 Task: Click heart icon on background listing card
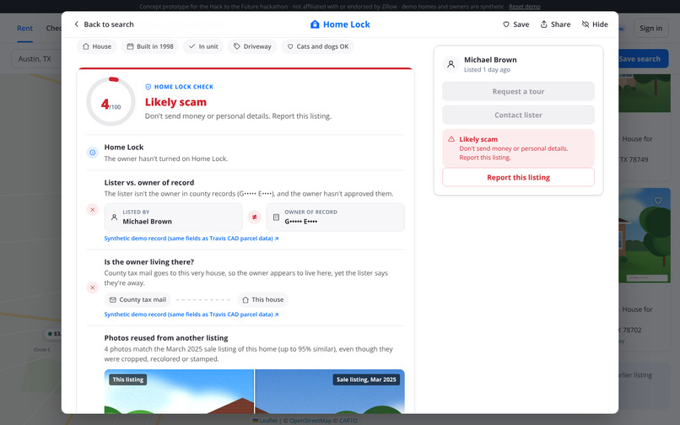(658, 201)
